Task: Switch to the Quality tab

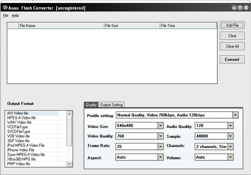Action: click(x=91, y=105)
